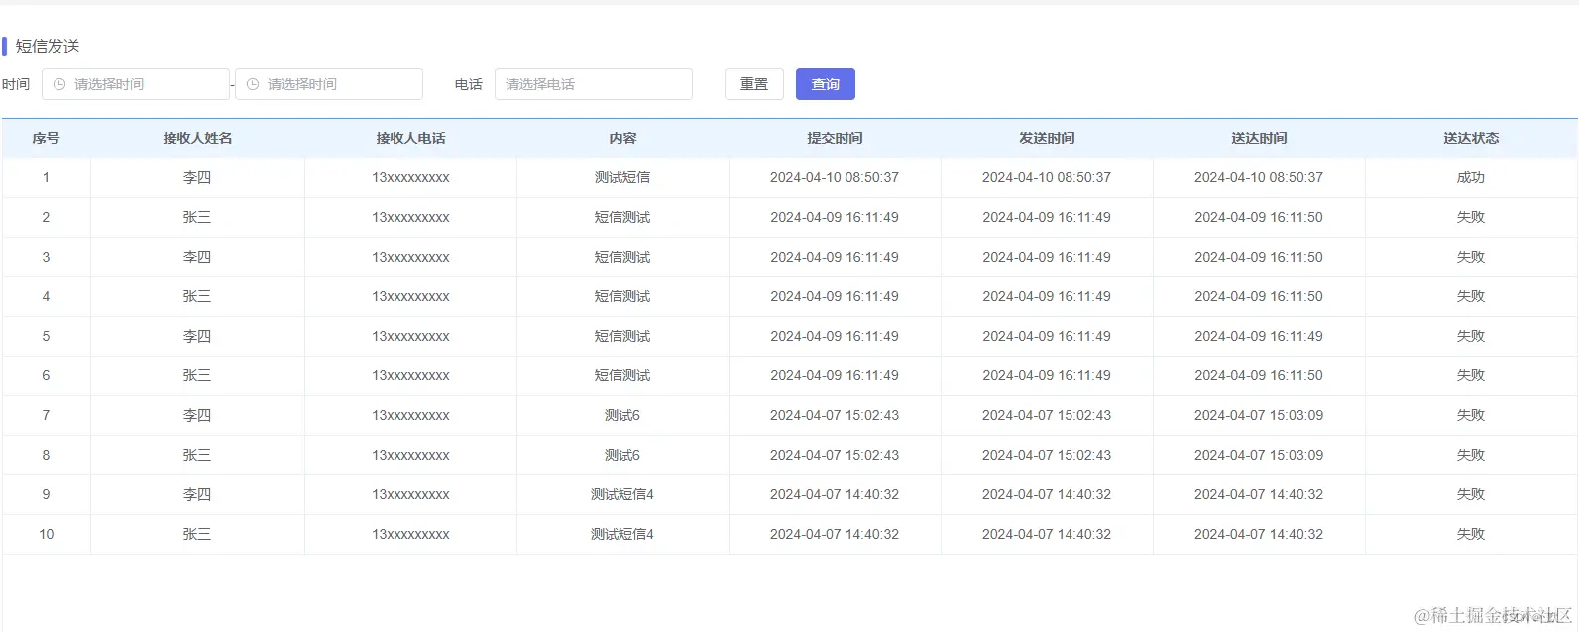The height and width of the screenshot is (632, 1579).
Task: Click the clock icon in end time field
Action: click(x=253, y=84)
